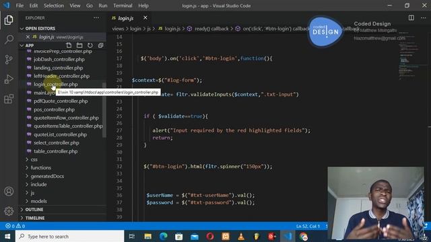
Task: Open the View menu
Action: [x=75, y=5]
